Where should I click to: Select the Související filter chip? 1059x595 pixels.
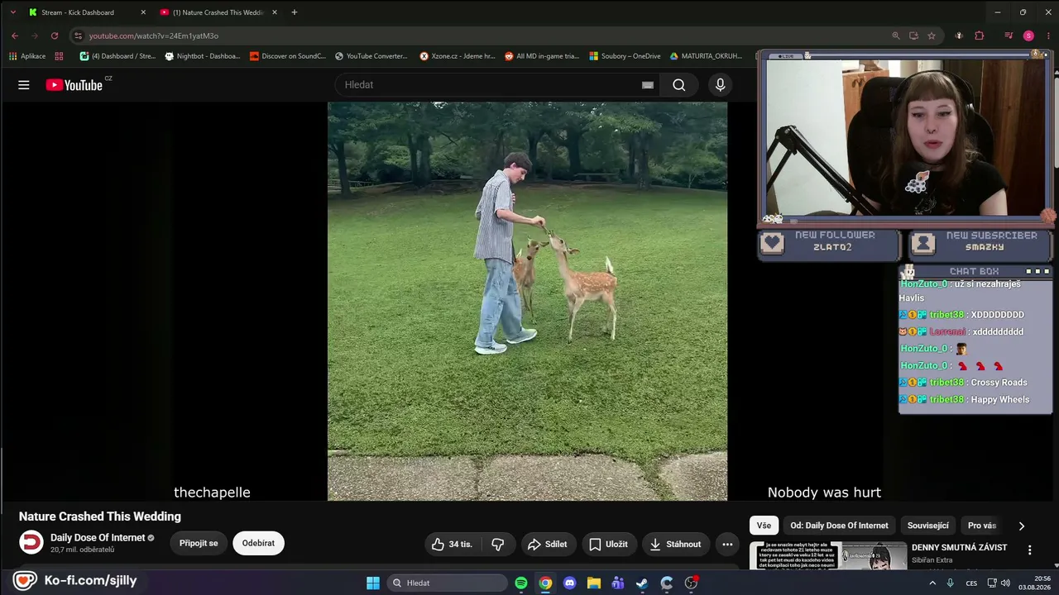tap(928, 526)
